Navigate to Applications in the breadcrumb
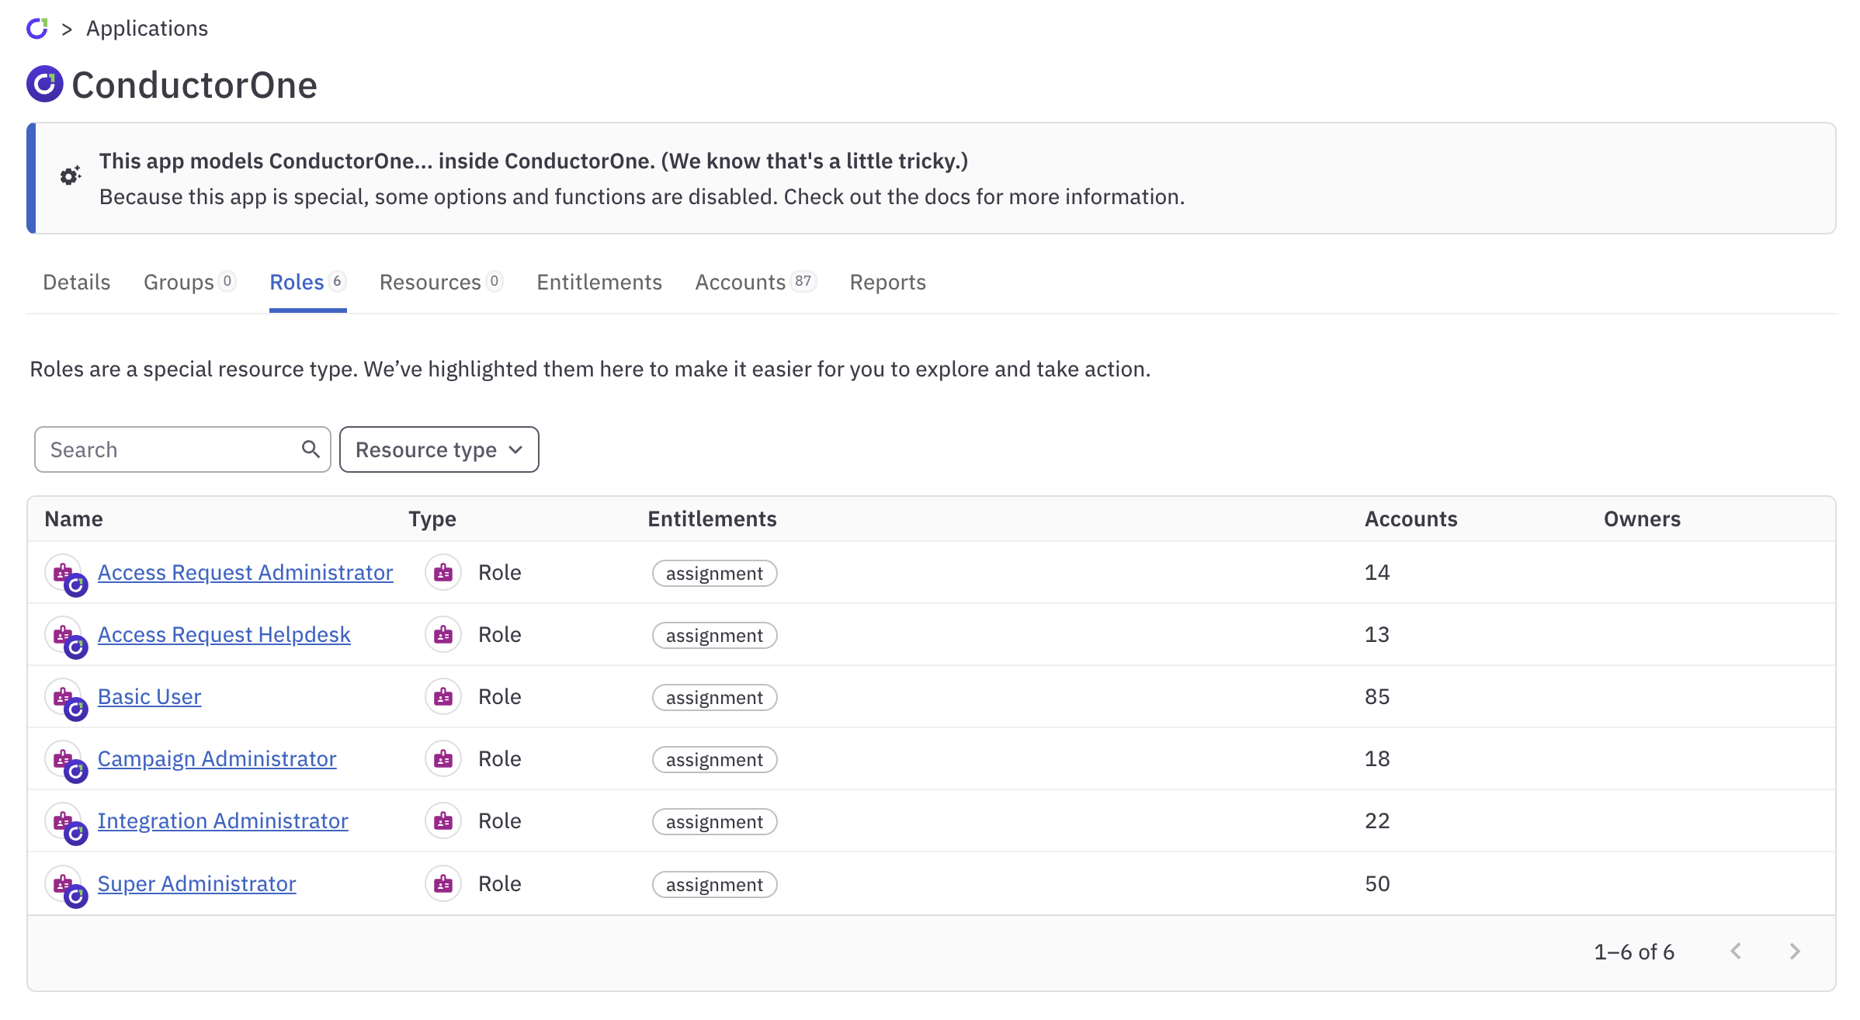Viewport: 1860px width, 1020px height. pyautogui.click(x=147, y=29)
